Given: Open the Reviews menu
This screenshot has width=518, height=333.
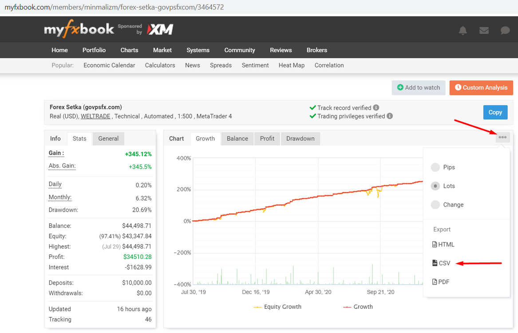Looking at the screenshot, I should 281,50.
